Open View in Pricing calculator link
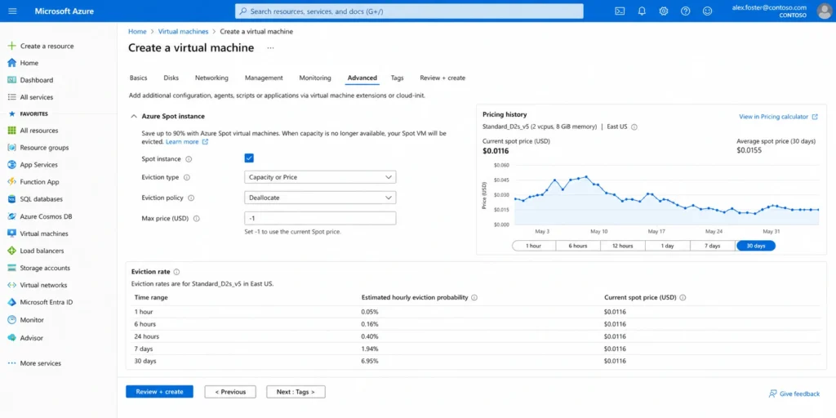Viewport: 836px width, 418px height. click(778, 117)
